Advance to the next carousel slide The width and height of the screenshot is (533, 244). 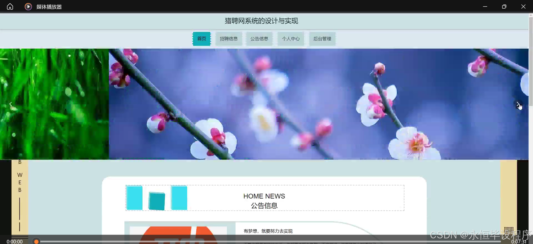(x=518, y=104)
